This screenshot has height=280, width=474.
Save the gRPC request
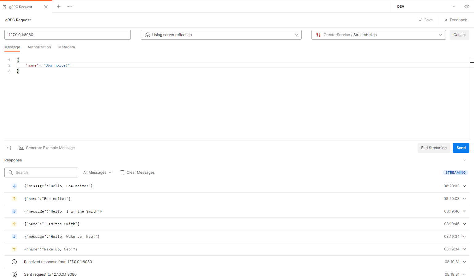tap(425, 20)
